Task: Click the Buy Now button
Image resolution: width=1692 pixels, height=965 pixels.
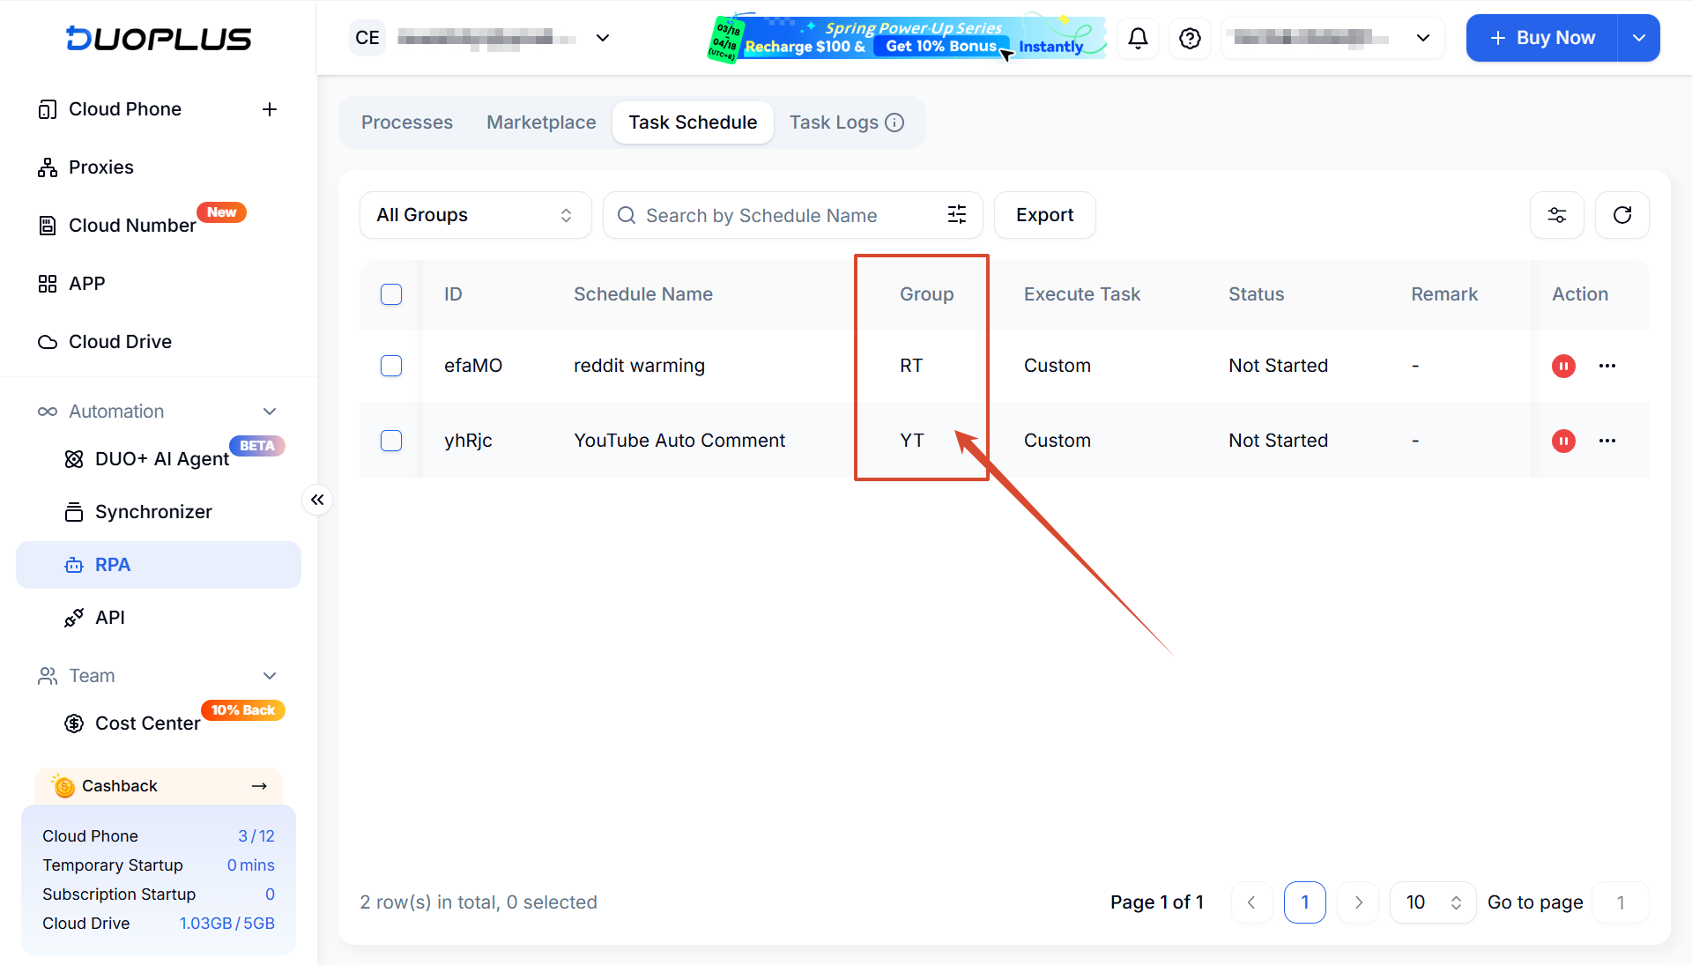Action: pyautogui.click(x=1542, y=38)
